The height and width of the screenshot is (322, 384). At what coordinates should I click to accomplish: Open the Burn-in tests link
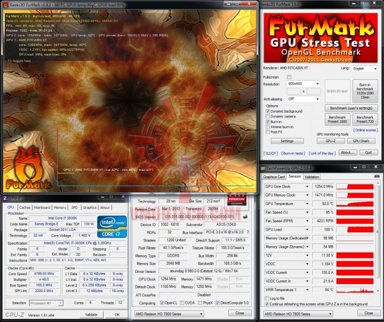tap(293, 153)
